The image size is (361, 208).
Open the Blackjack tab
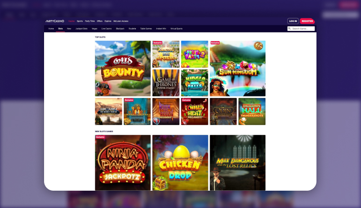(120, 29)
